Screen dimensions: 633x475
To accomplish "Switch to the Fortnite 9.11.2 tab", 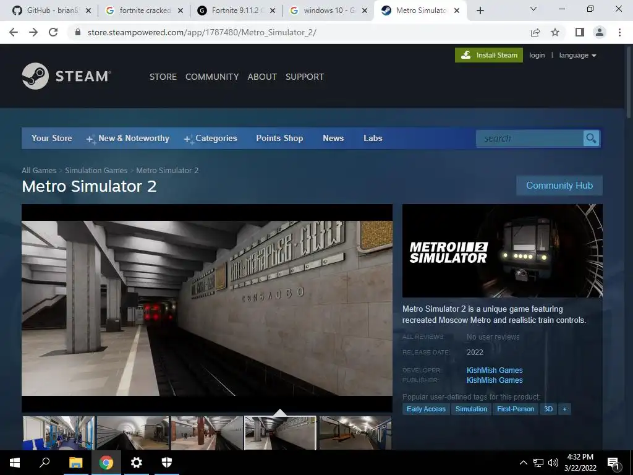I will tap(230, 11).
